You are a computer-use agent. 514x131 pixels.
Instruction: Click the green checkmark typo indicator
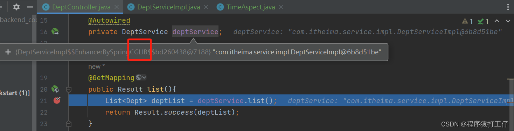(x=483, y=21)
